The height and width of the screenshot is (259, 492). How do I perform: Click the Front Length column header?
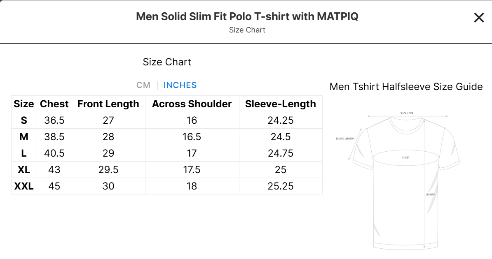(x=108, y=104)
